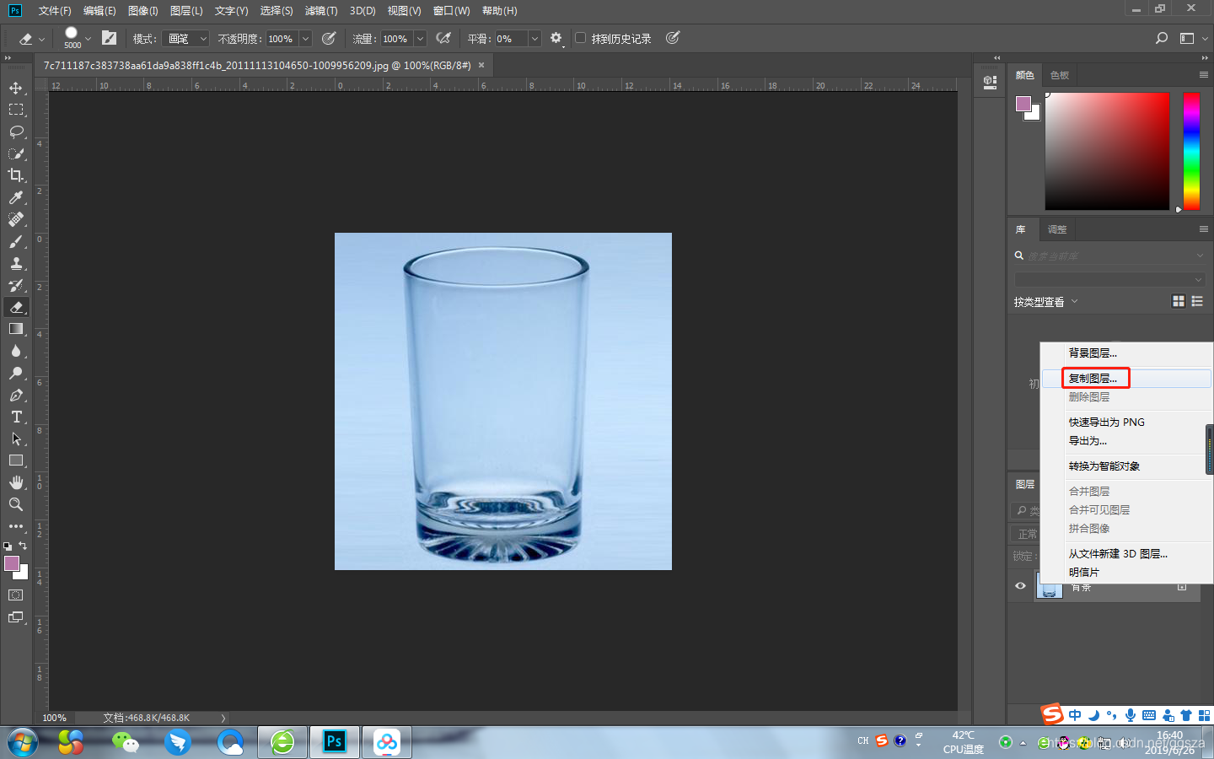Toggle brush settings panel button
Viewport: 1214px width, 759px height.
109,38
